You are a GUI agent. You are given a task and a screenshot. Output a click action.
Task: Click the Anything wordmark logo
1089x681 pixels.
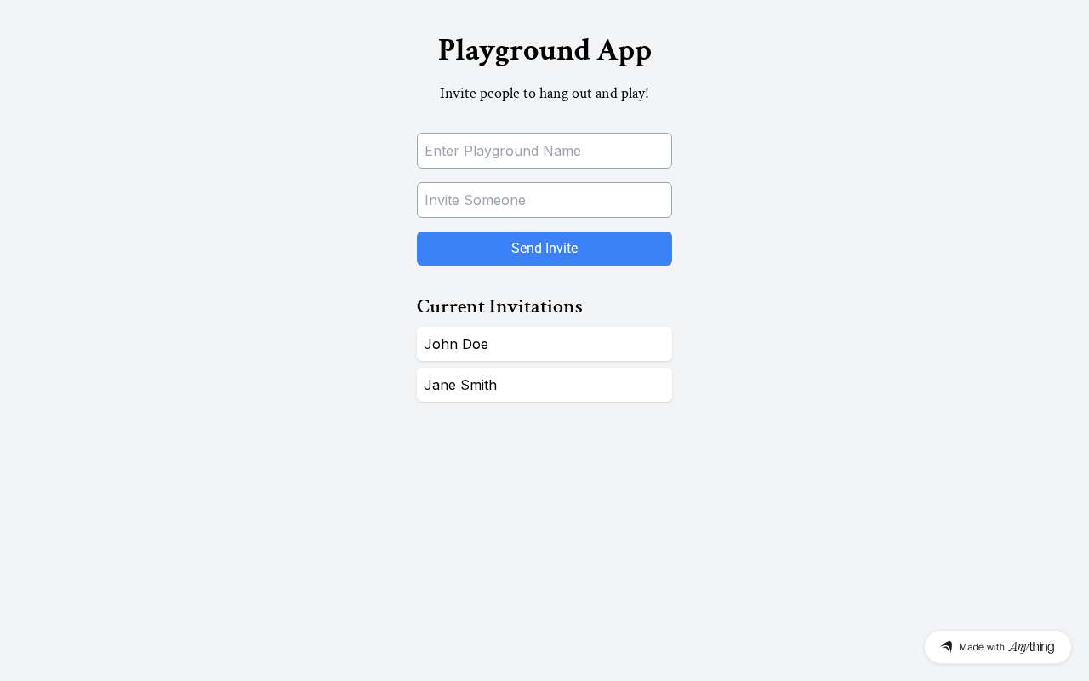tap(1031, 647)
